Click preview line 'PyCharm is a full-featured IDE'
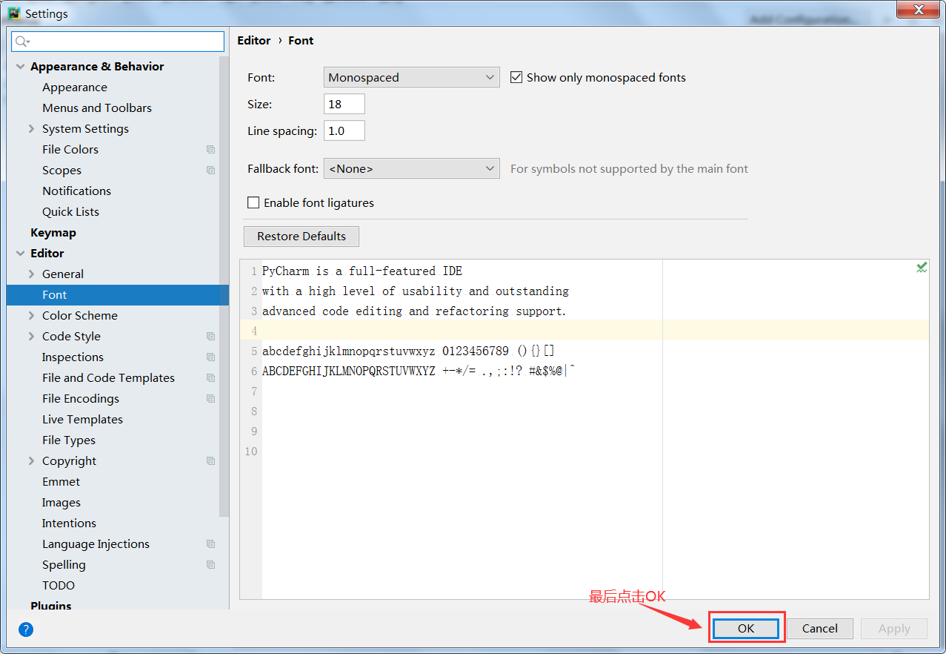The height and width of the screenshot is (654, 946). [362, 271]
